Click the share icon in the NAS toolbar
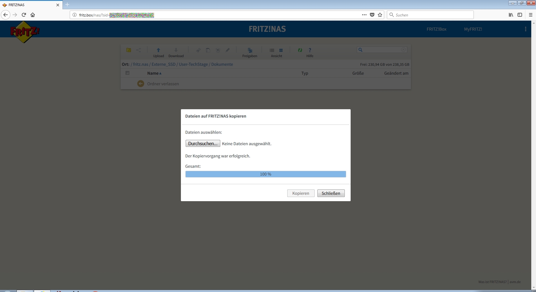 (x=138, y=50)
